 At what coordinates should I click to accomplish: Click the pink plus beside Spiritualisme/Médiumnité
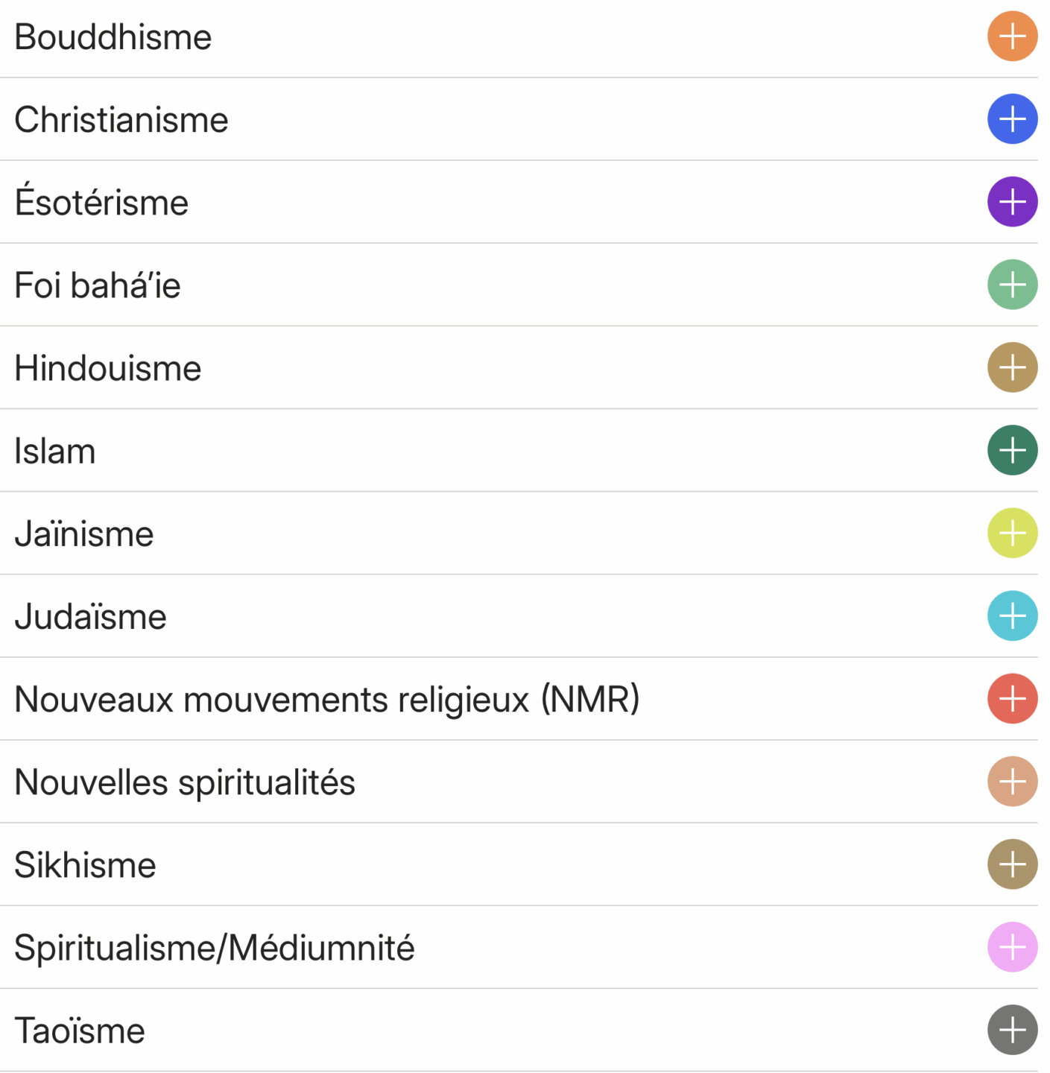pyautogui.click(x=1012, y=947)
